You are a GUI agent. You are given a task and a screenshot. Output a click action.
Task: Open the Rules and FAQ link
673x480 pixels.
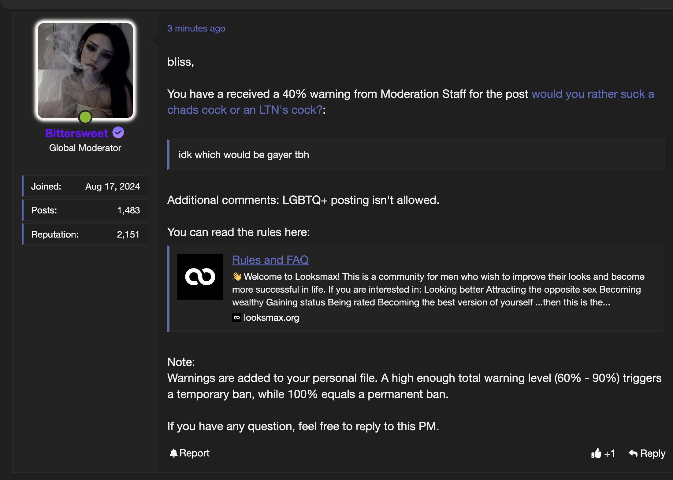click(270, 260)
